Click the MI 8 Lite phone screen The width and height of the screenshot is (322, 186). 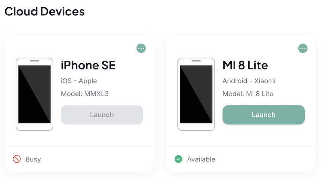point(196,94)
